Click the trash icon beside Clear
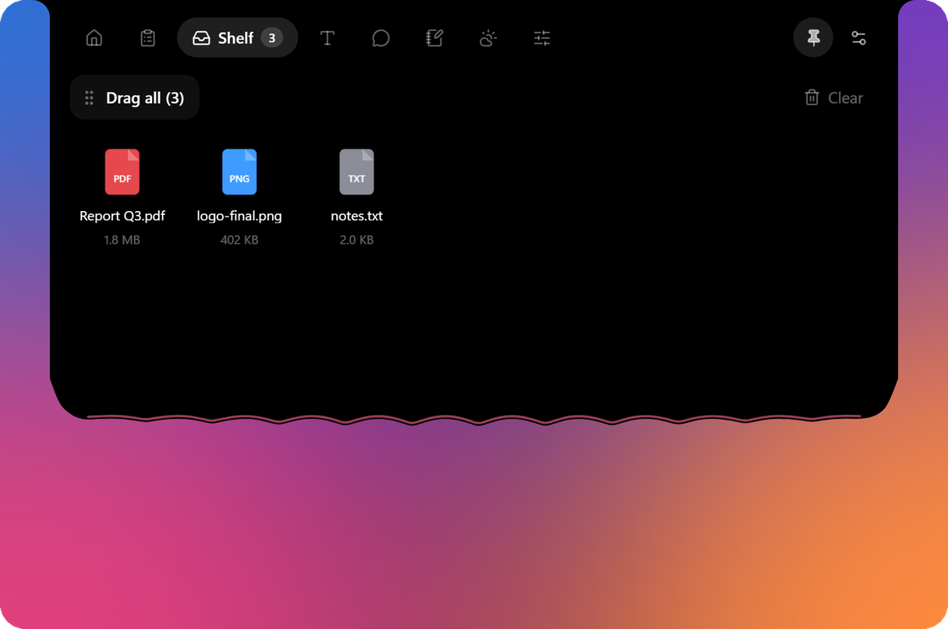The image size is (948, 629). click(812, 97)
